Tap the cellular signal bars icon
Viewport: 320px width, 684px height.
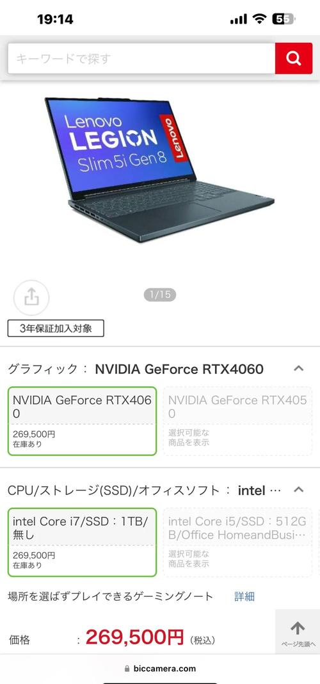tap(239, 19)
